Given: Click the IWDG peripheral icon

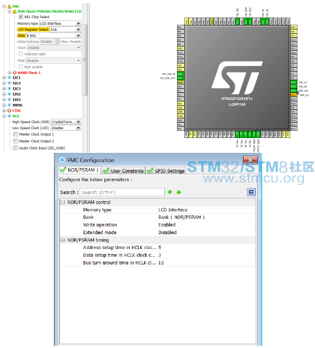Looking at the screenshot, I should [9, 105].
